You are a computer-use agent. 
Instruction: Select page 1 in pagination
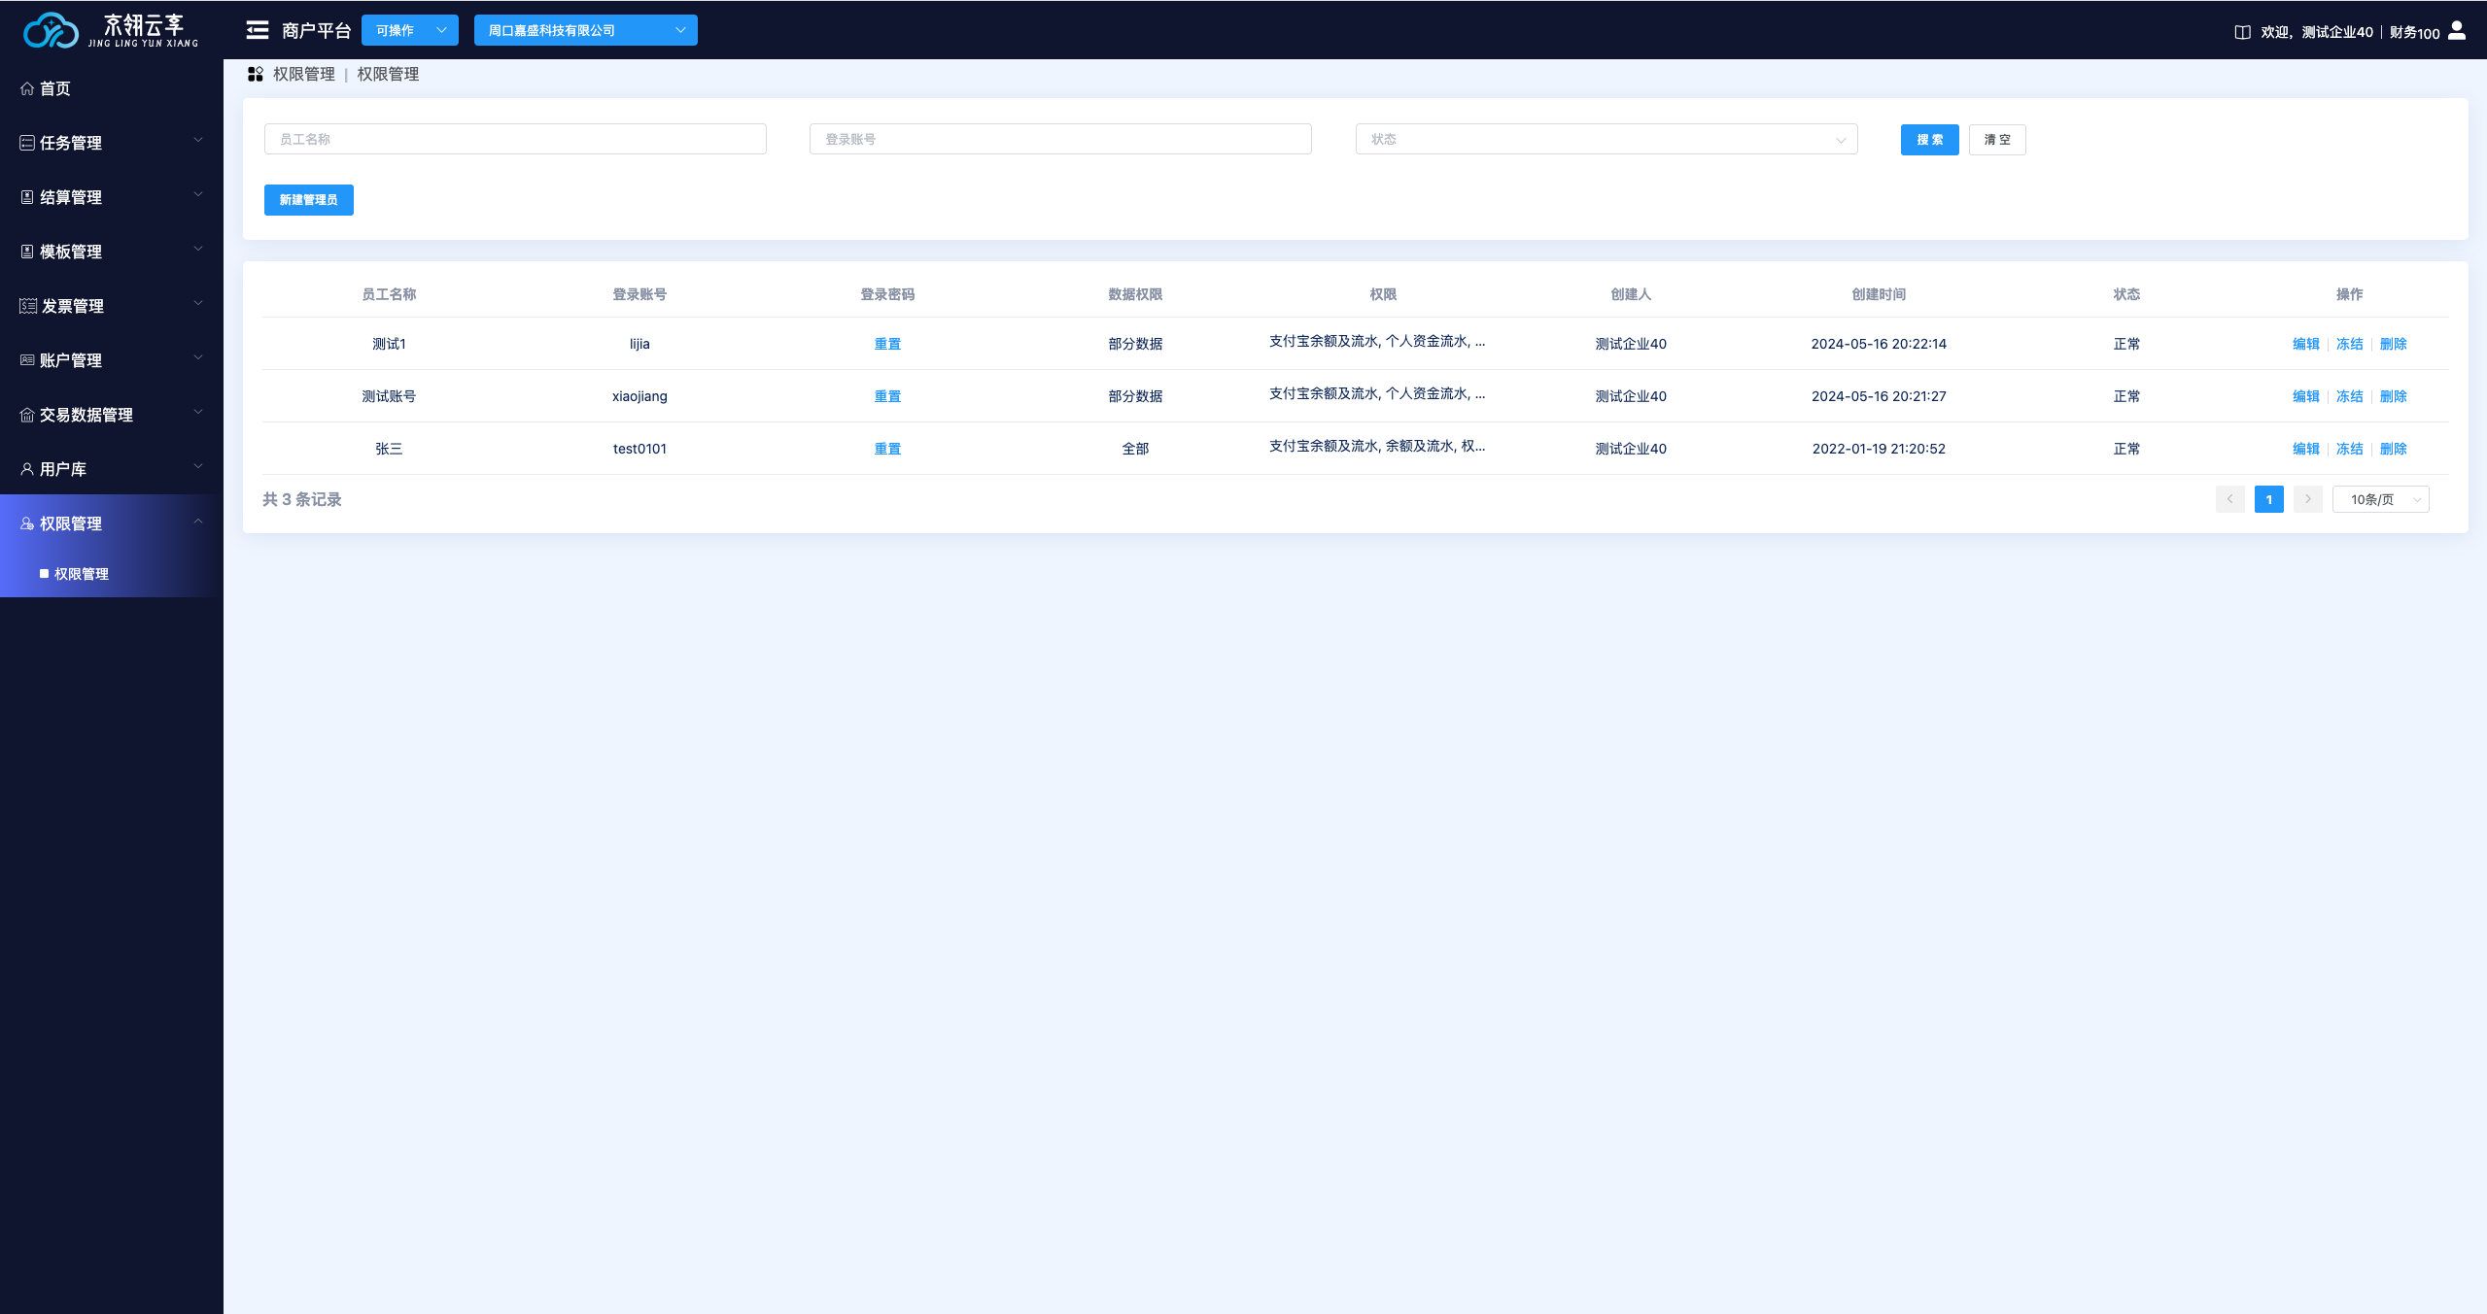pos(2268,499)
